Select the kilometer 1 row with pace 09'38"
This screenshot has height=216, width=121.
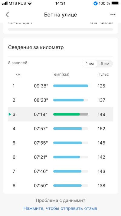coord(60,86)
